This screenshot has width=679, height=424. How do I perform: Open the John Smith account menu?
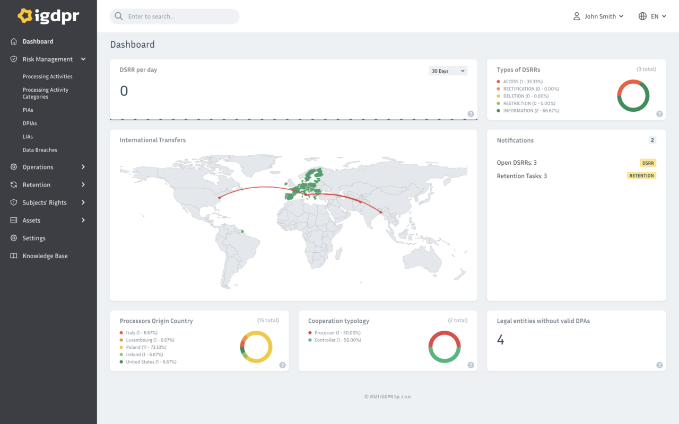pos(598,16)
